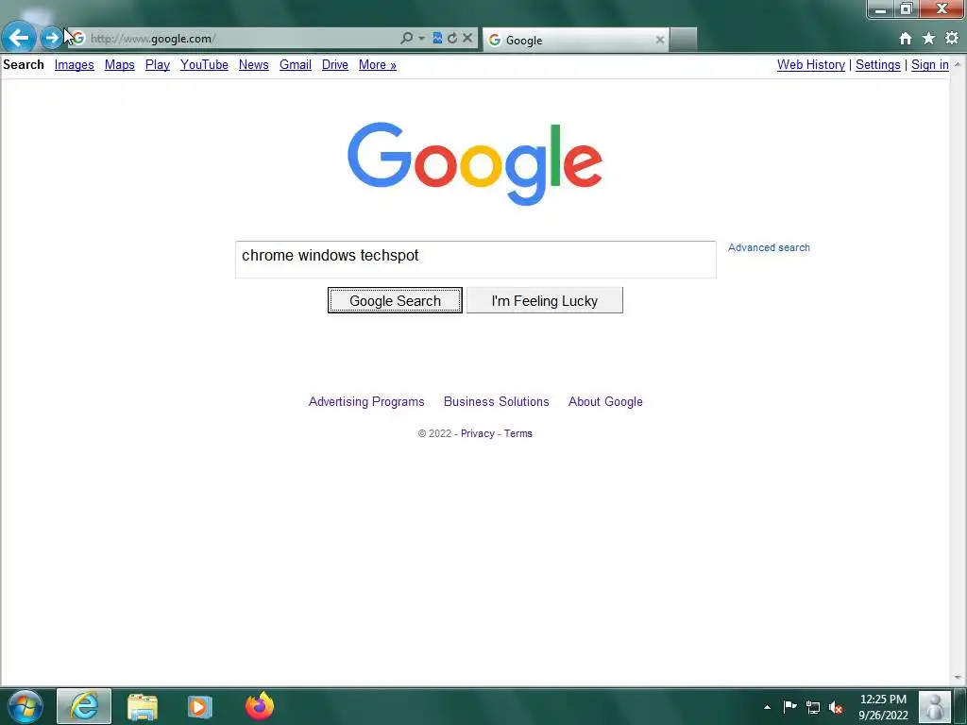Go forward with the Forward arrow button

click(52, 38)
